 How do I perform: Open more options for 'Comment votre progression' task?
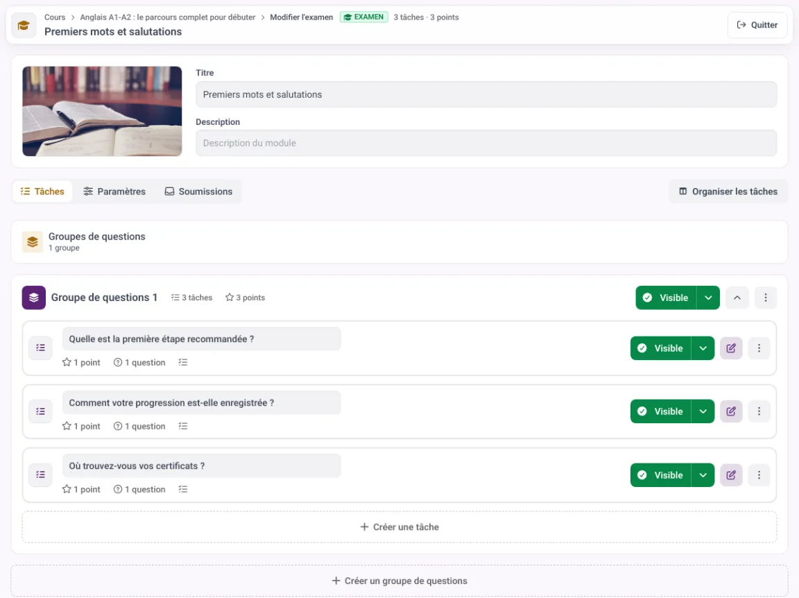pyautogui.click(x=759, y=411)
